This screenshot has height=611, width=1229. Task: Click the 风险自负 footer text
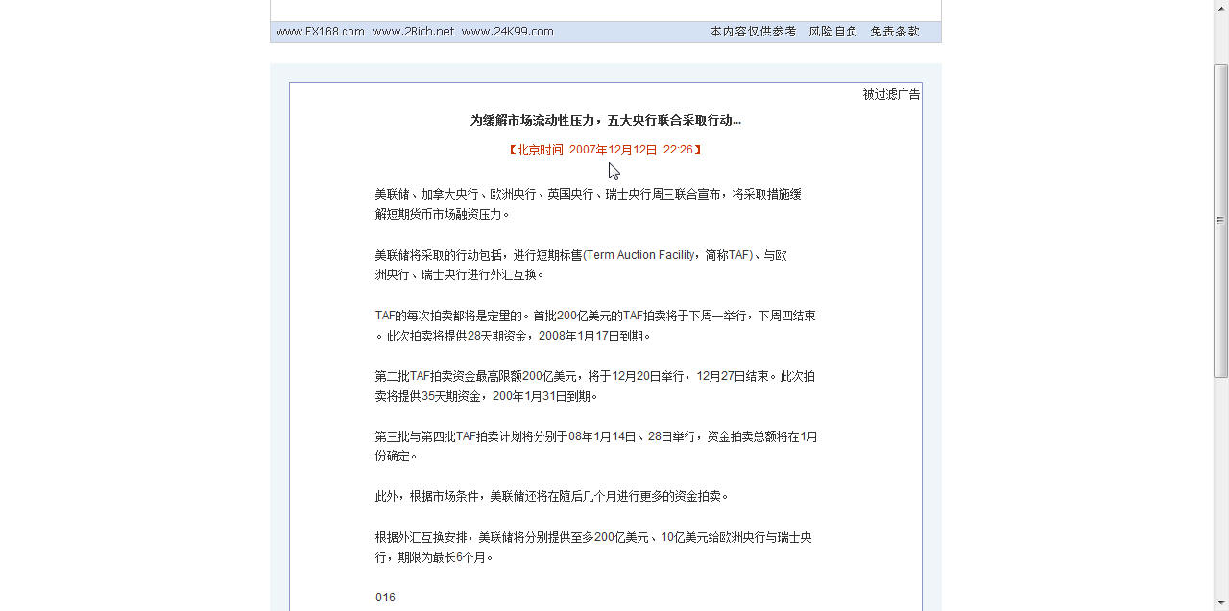tap(832, 32)
